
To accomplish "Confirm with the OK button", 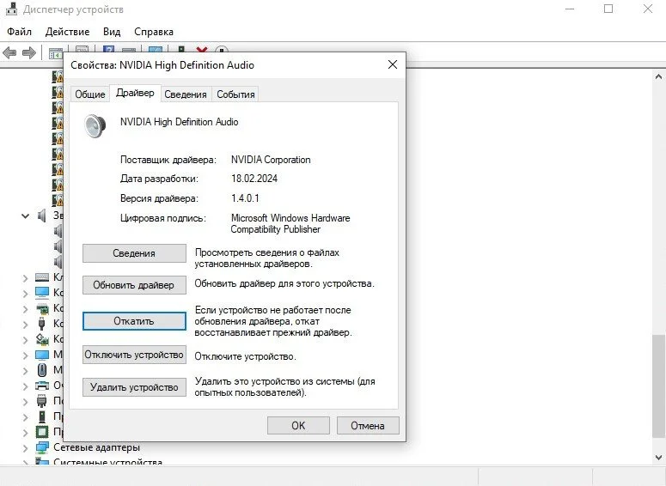I will (x=298, y=425).
